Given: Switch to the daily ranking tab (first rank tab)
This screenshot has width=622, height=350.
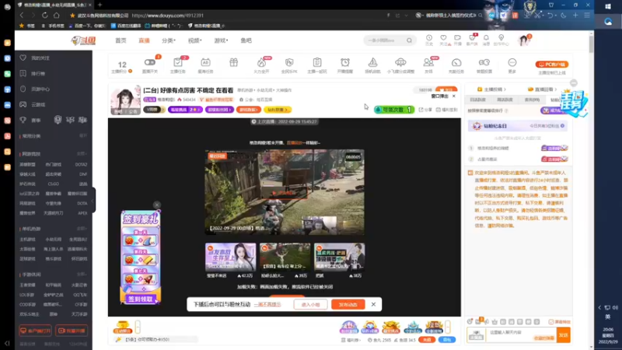Looking at the screenshot, I should point(477,100).
